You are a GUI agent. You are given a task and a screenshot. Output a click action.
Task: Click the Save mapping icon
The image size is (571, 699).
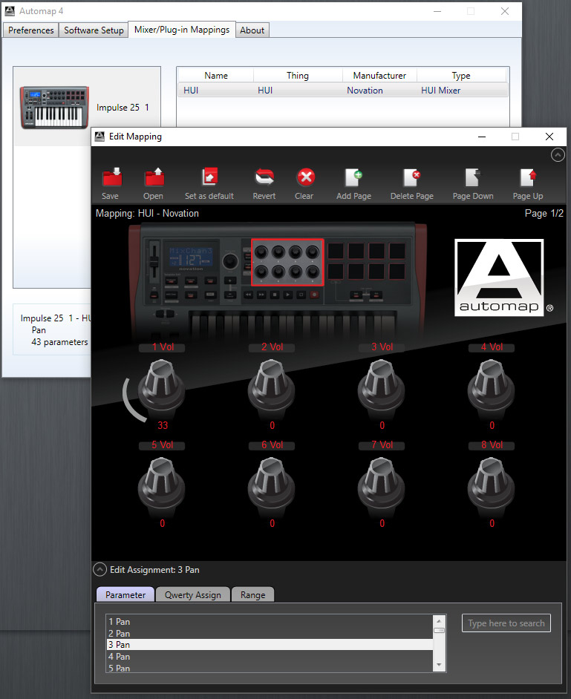pos(111,178)
